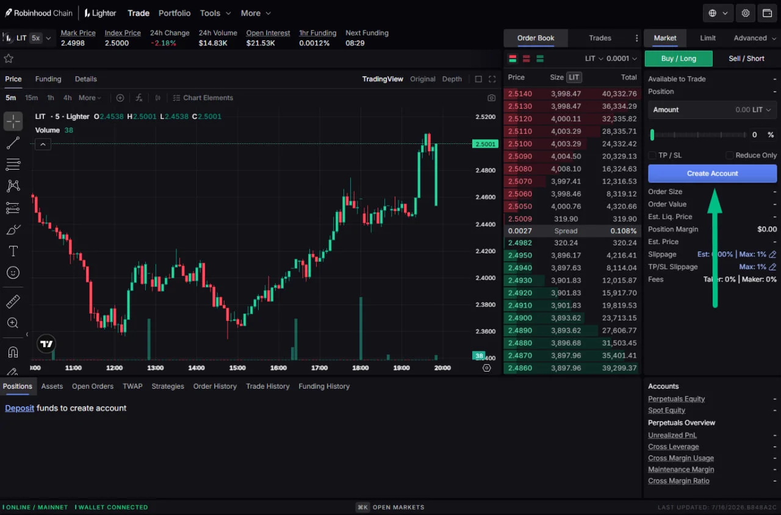
Task: Take chart snapshot with camera icon
Action: pyautogui.click(x=492, y=98)
